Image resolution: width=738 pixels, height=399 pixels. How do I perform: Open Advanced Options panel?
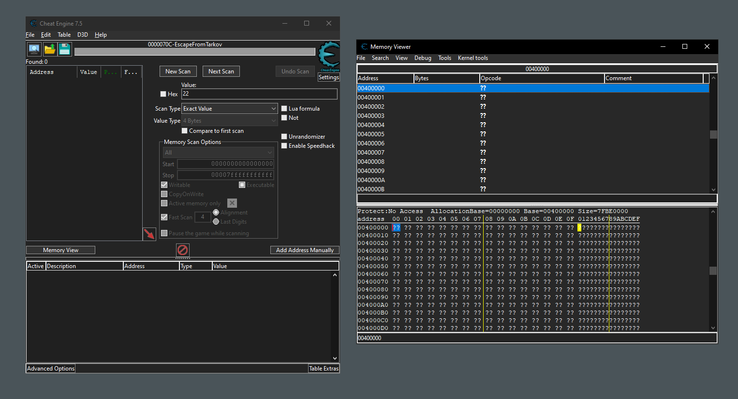(51, 369)
